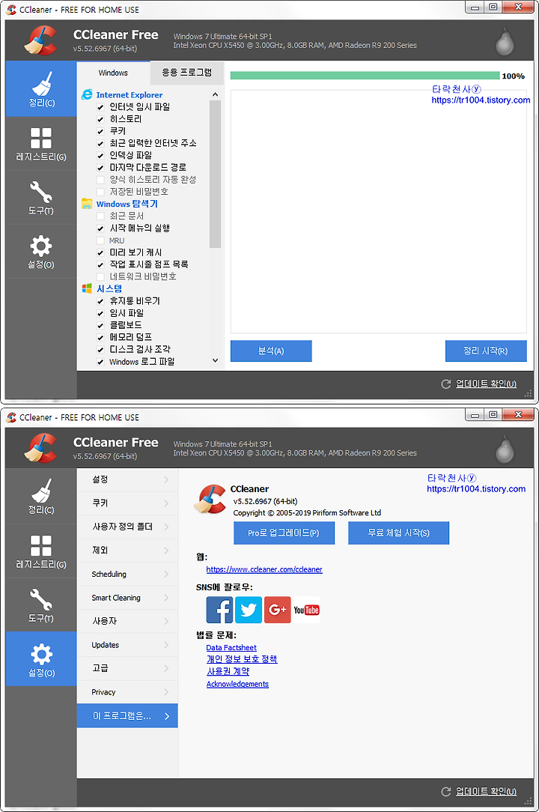Toggle 시작 메뉴의 실행 checkbox
This screenshot has width=539, height=812.
(100, 228)
